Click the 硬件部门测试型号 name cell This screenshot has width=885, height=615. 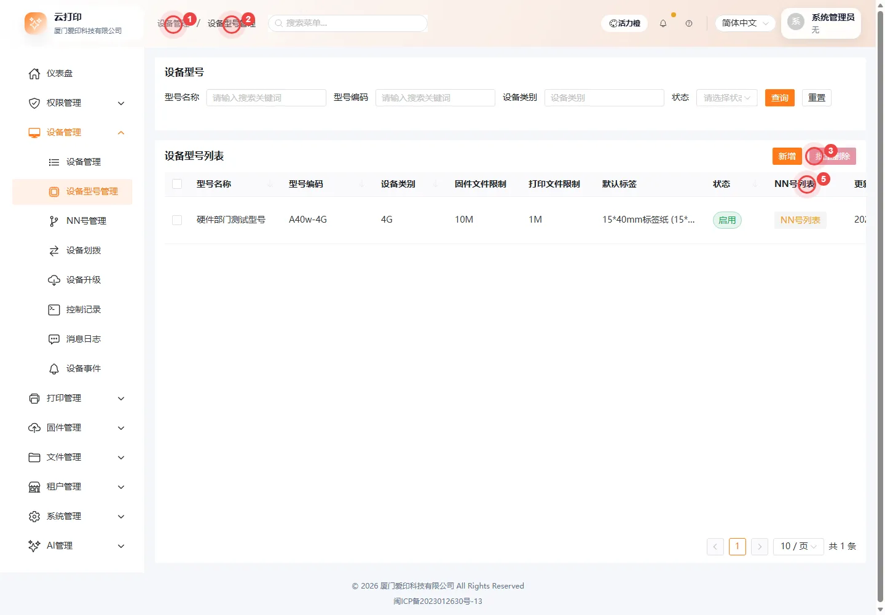[231, 220]
